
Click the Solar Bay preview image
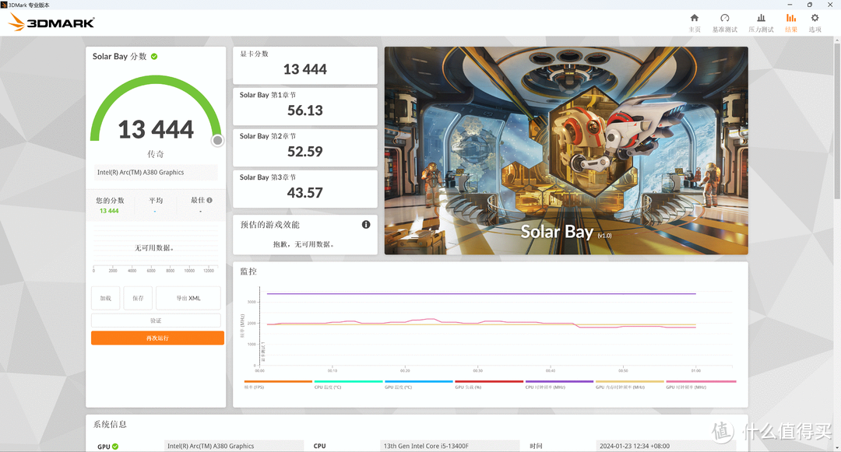(x=566, y=150)
